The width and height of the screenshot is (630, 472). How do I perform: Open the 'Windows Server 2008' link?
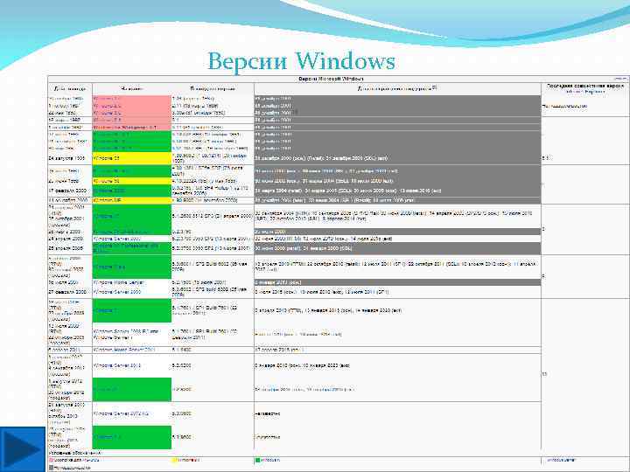[117, 292]
